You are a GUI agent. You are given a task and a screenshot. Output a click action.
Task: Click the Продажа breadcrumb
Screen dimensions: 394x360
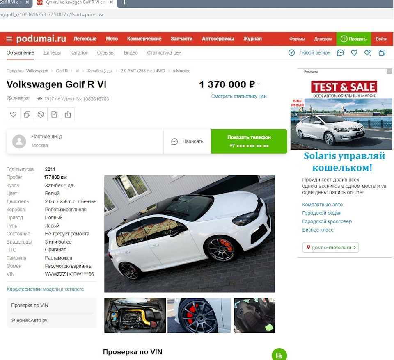point(15,71)
